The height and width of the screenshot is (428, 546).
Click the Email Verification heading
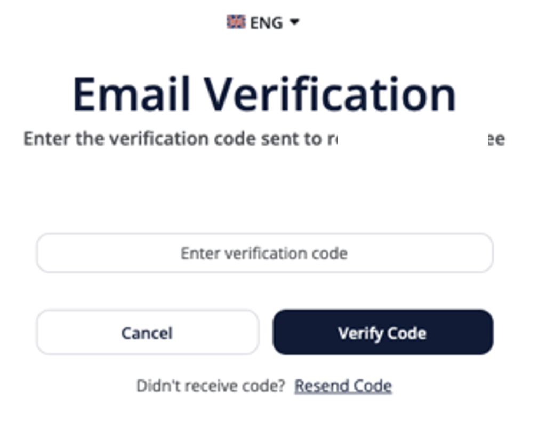click(x=264, y=95)
